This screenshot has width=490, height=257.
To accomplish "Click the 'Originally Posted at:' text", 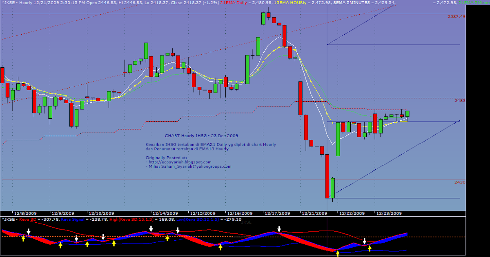I will click(166, 157).
